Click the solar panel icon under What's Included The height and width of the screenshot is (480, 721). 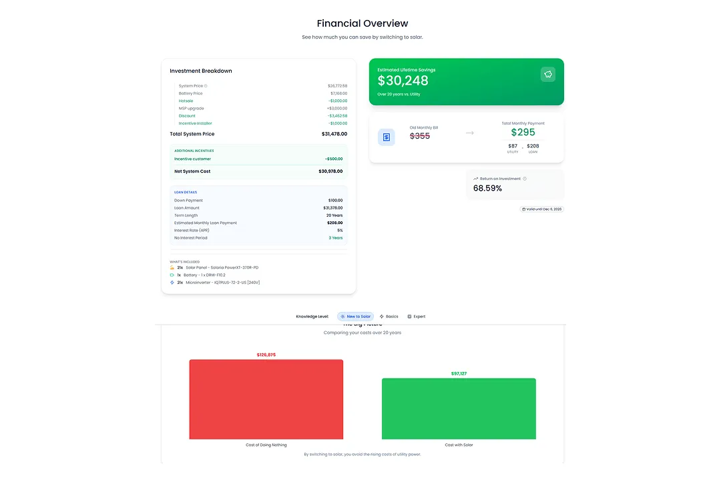tap(171, 267)
